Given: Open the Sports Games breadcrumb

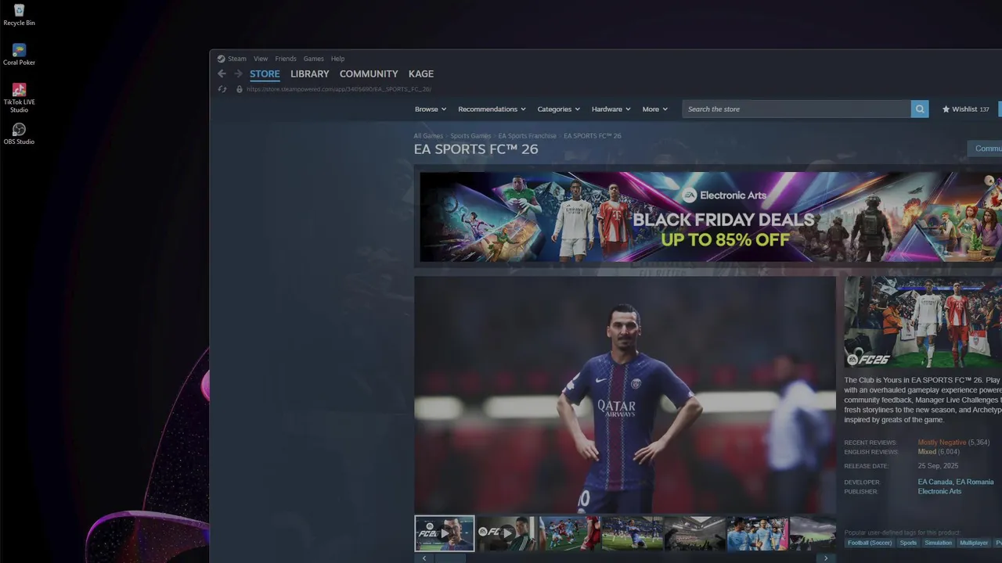Looking at the screenshot, I should click(x=470, y=136).
